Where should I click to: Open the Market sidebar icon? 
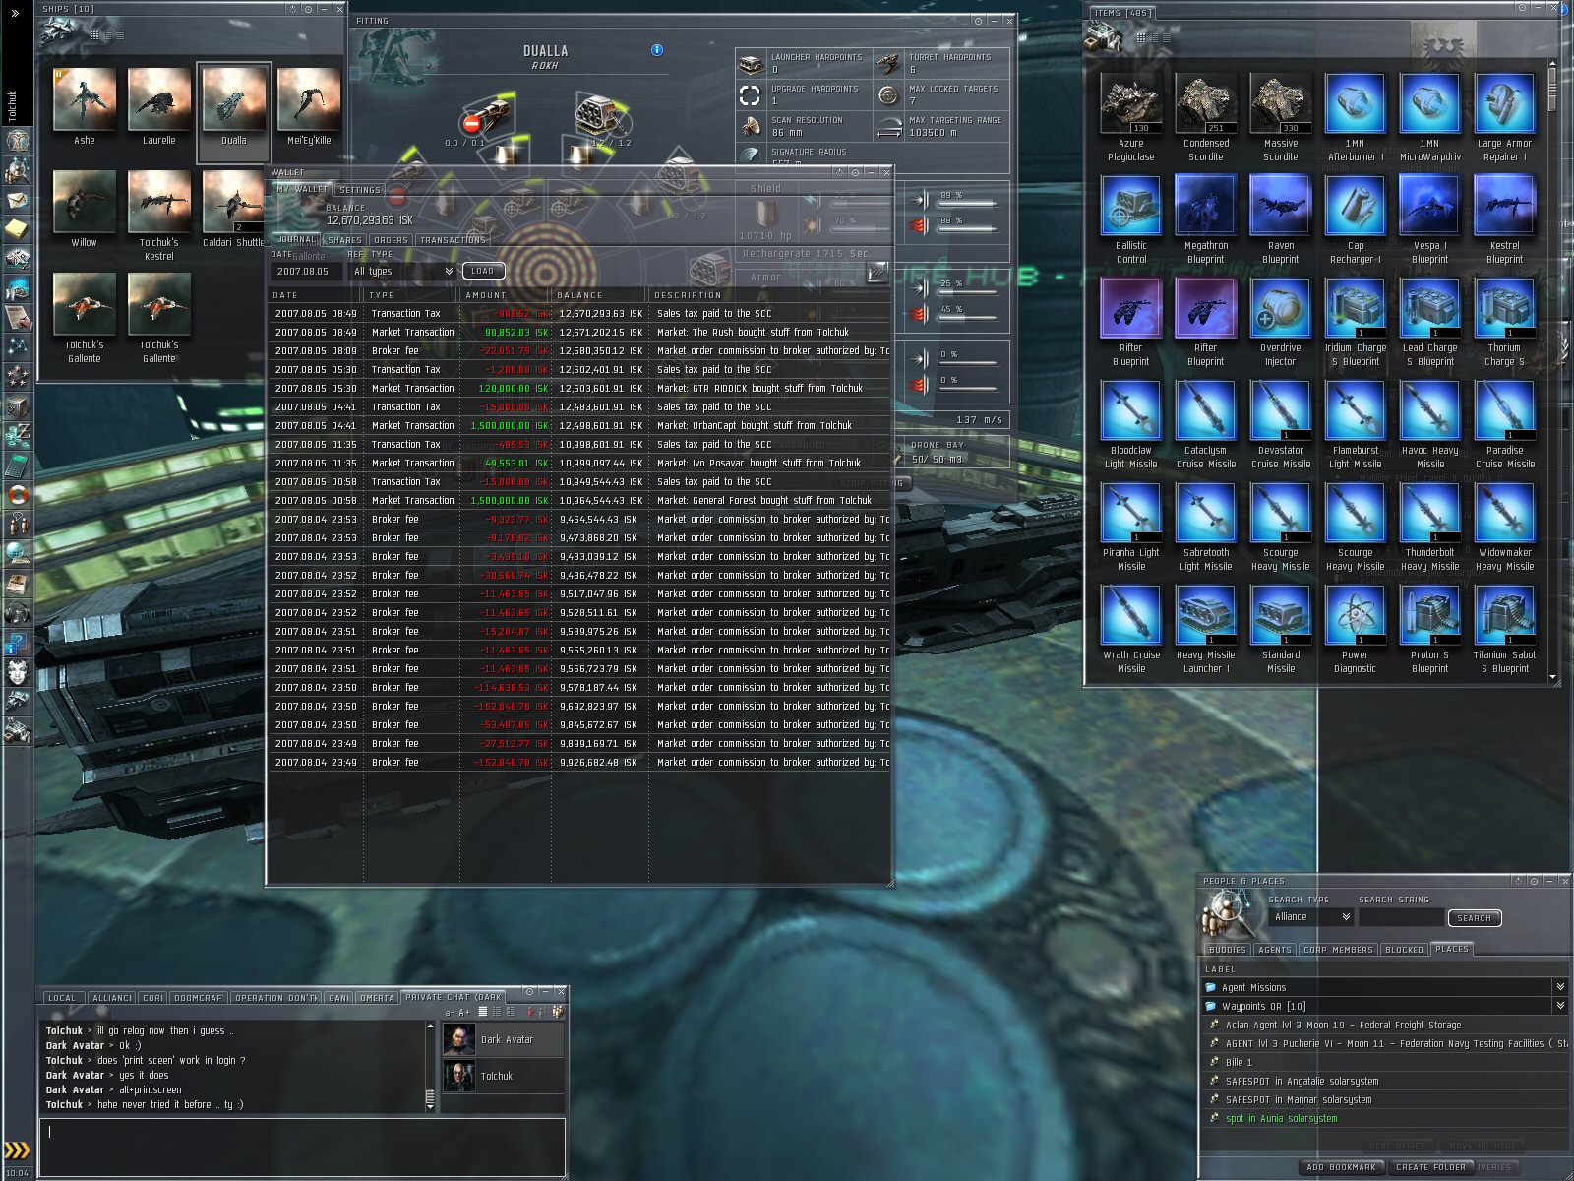click(x=17, y=259)
